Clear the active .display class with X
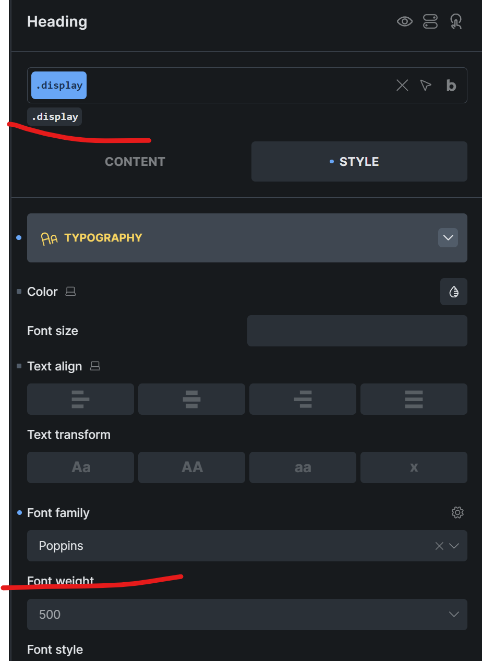 tap(402, 86)
